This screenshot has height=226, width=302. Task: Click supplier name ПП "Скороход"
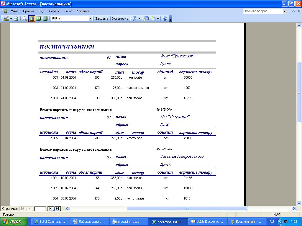point(175,117)
